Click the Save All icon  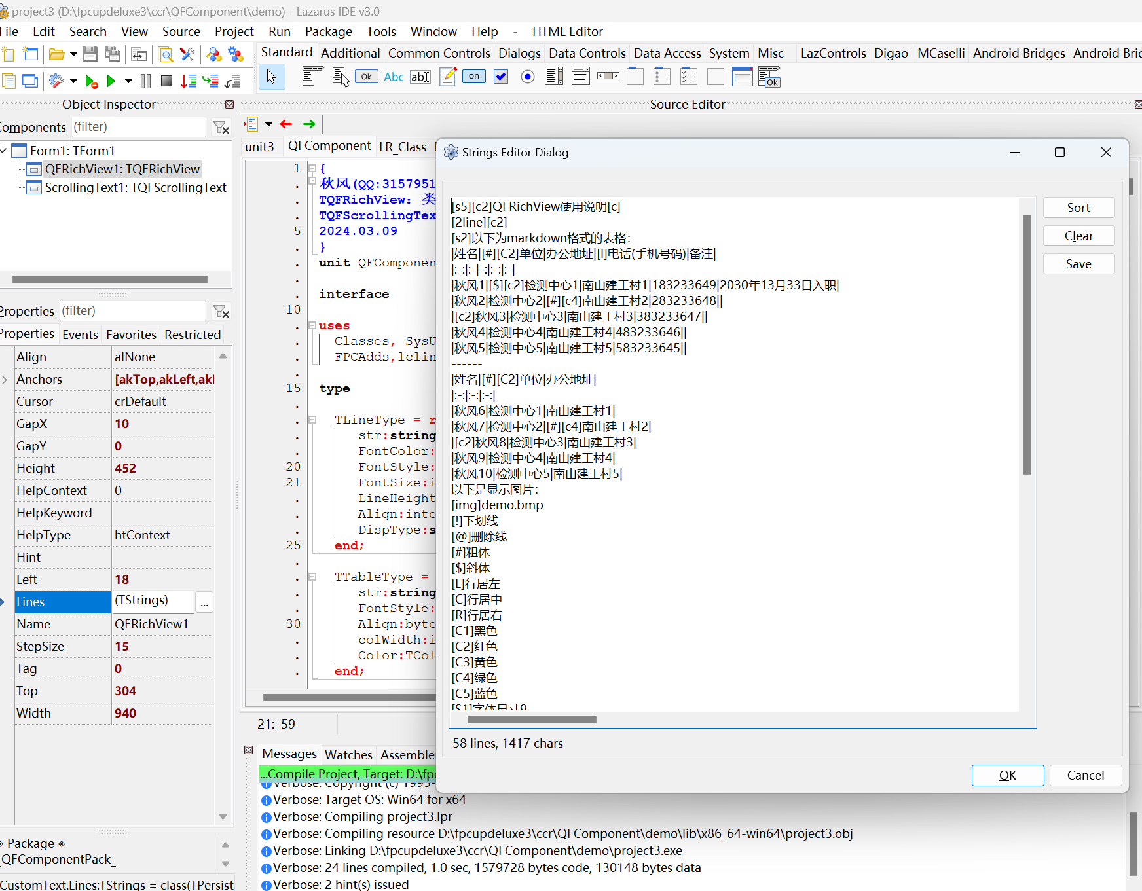click(113, 54)
